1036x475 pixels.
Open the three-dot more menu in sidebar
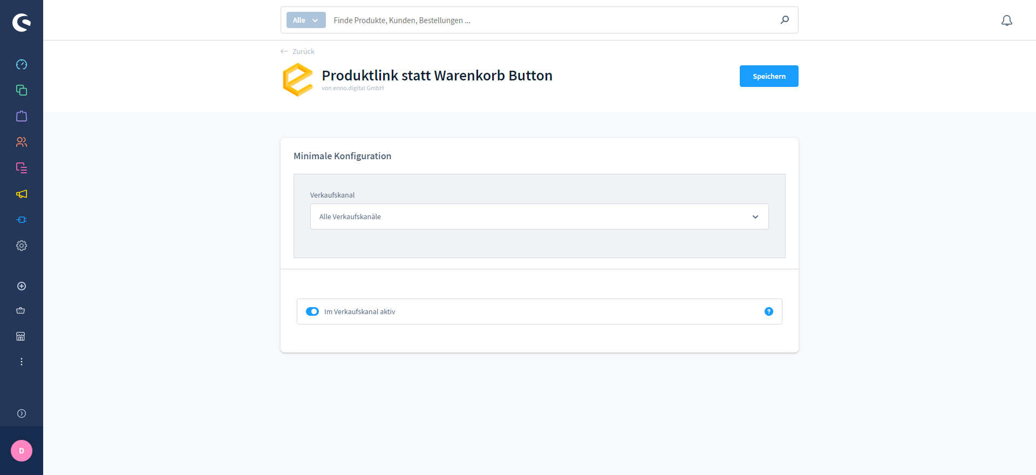pos(22,362)
